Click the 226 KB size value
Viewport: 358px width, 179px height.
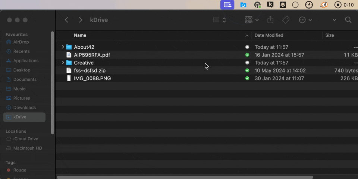[349, 79]
